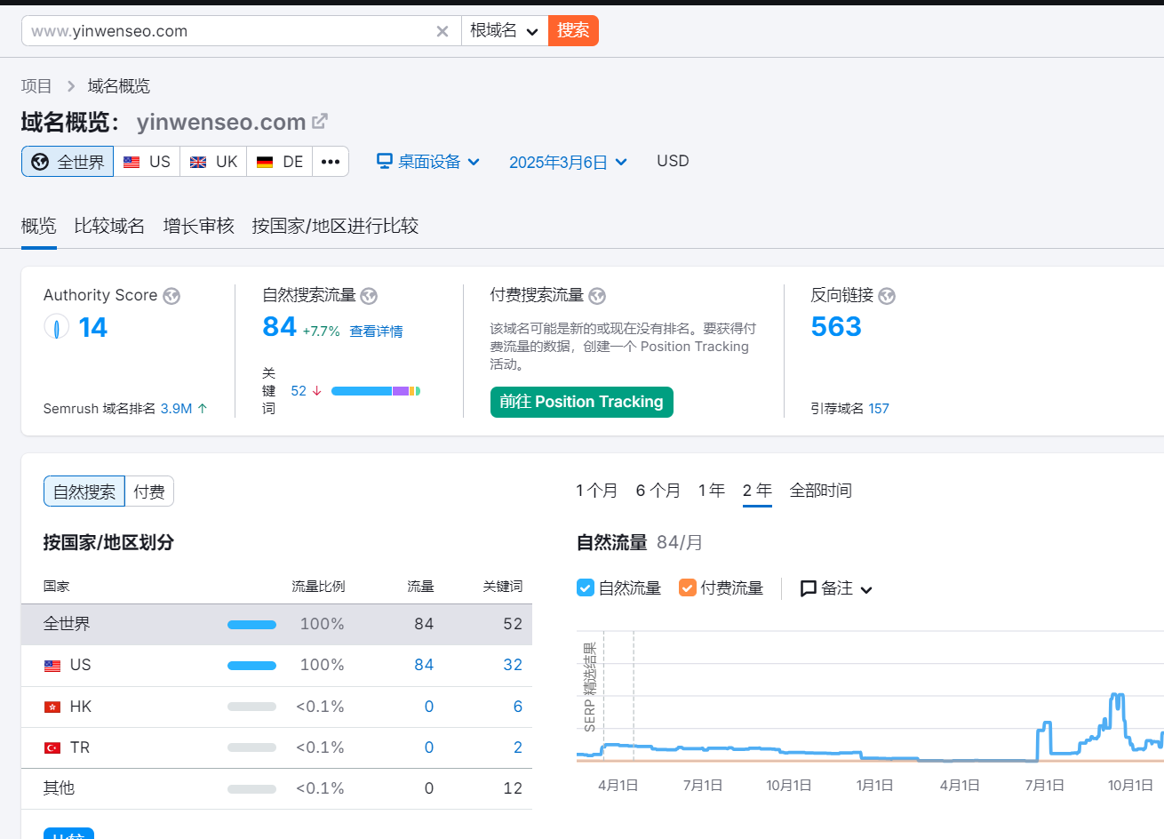The image size is (1164, 839).
Task: Switch to the 比较域名 tab
Action: [x=109, y=226]
